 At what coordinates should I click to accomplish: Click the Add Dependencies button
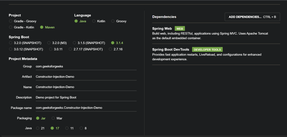(x=252, y=17)
